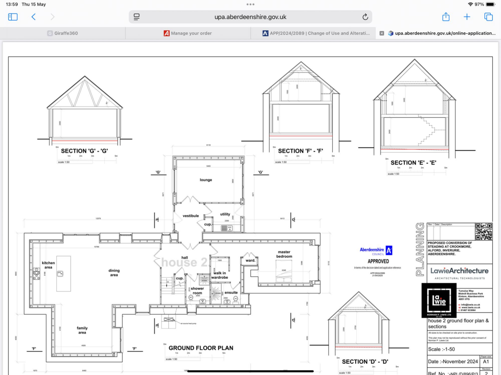Open the page menu in address bar
This screenshot has width=501, height=375.
137,17
